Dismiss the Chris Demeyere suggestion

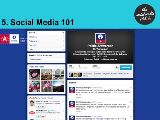63,101
